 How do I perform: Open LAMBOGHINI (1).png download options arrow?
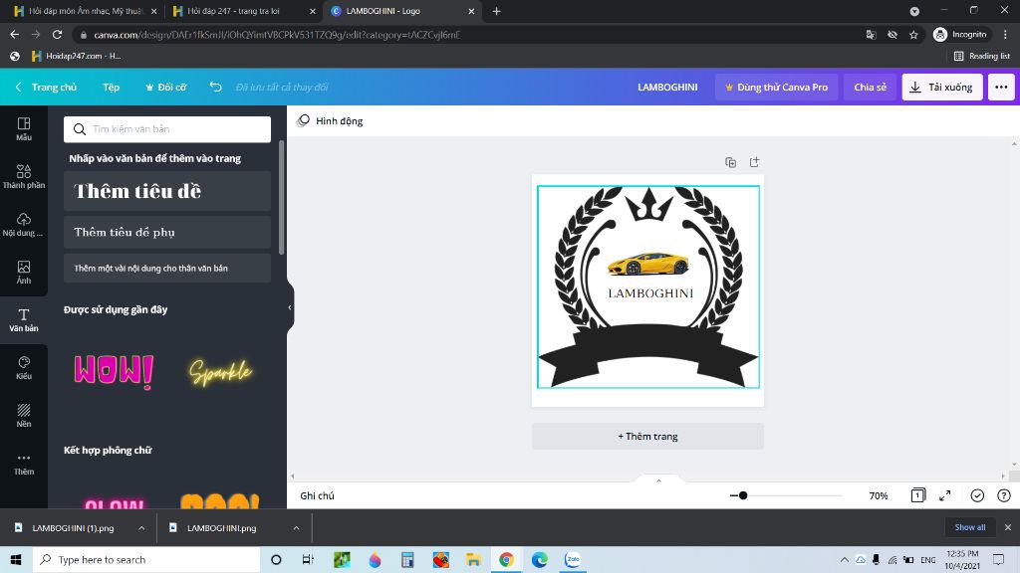(141, 528)
